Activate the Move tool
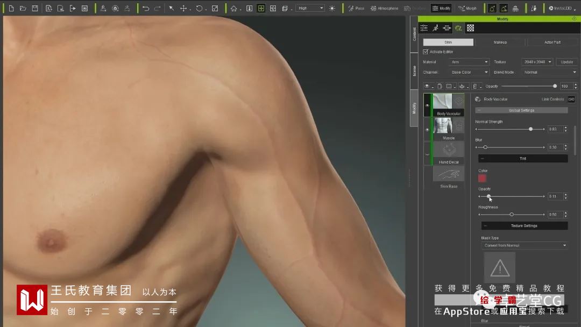This screenshot has width=581, height=327. 183,8
